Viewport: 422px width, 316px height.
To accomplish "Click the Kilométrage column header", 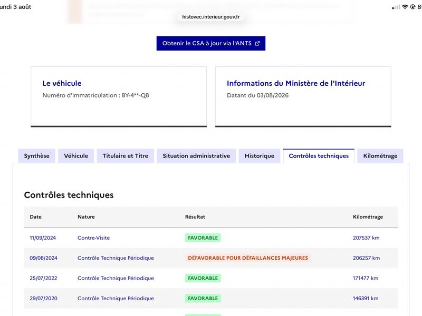I will pos(368,217).
